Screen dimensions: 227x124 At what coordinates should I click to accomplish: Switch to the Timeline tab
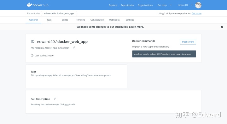[x=81, y=20]
